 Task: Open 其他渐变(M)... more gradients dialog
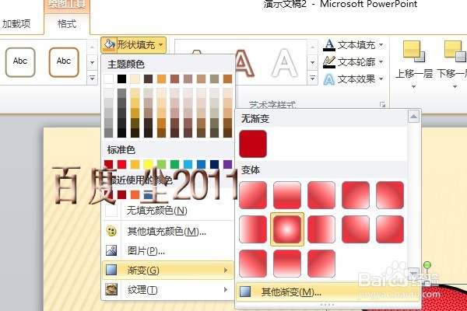pyautogui.click(x=328, y=292)
